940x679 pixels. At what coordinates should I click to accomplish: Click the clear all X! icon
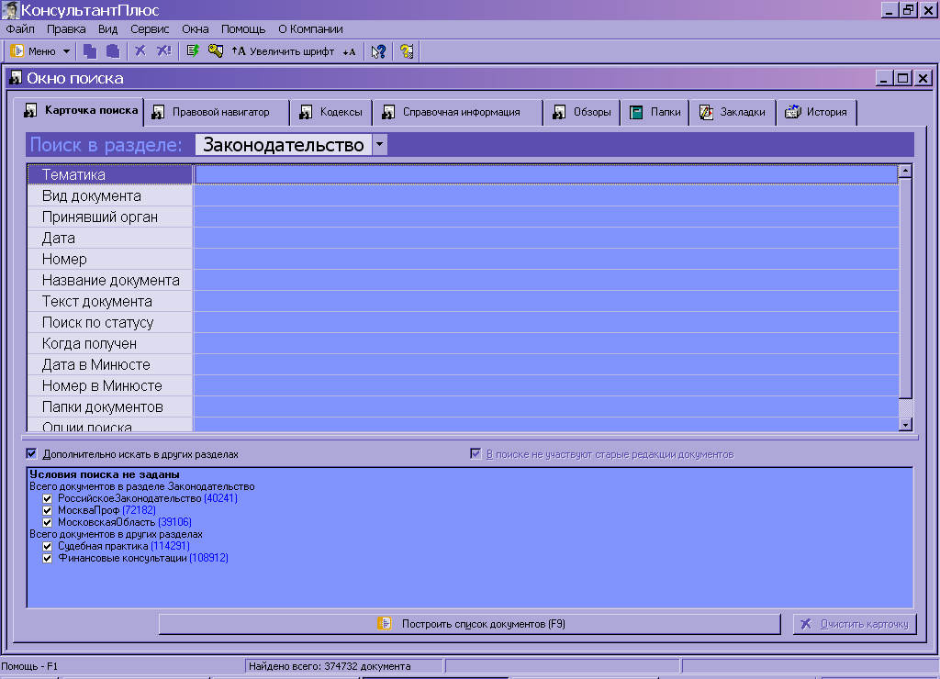pyautogui.click(x=163, y=51)
